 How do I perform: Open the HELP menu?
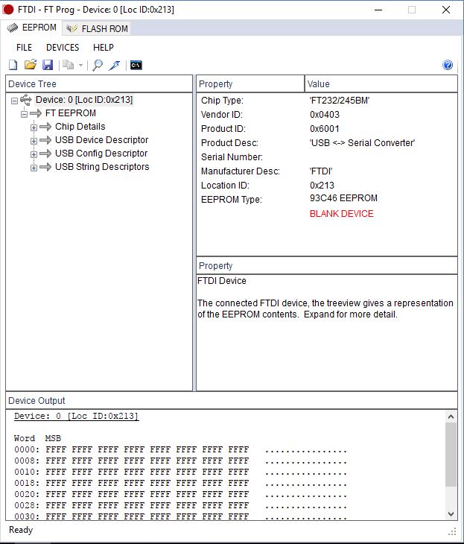pyautogui.click(x=104, y=48)
